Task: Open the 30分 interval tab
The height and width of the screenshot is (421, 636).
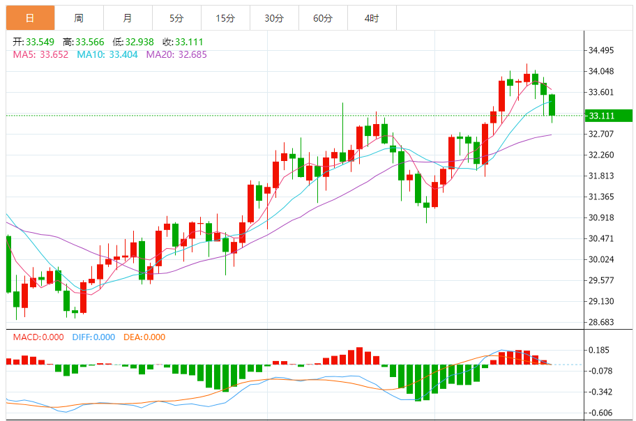Action: point(274,18)
